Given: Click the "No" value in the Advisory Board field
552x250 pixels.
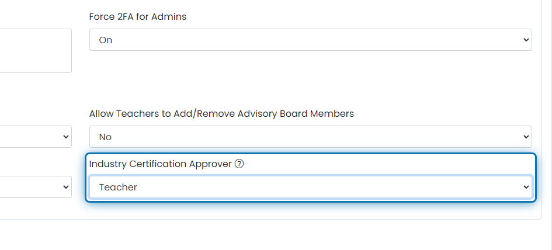Looking at the screenshot, I should (105, 137).
